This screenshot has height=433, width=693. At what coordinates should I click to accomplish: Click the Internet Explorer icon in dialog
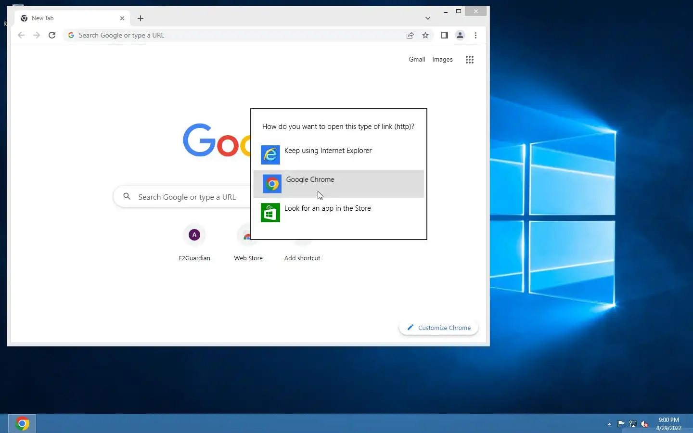tap(270, 155)
